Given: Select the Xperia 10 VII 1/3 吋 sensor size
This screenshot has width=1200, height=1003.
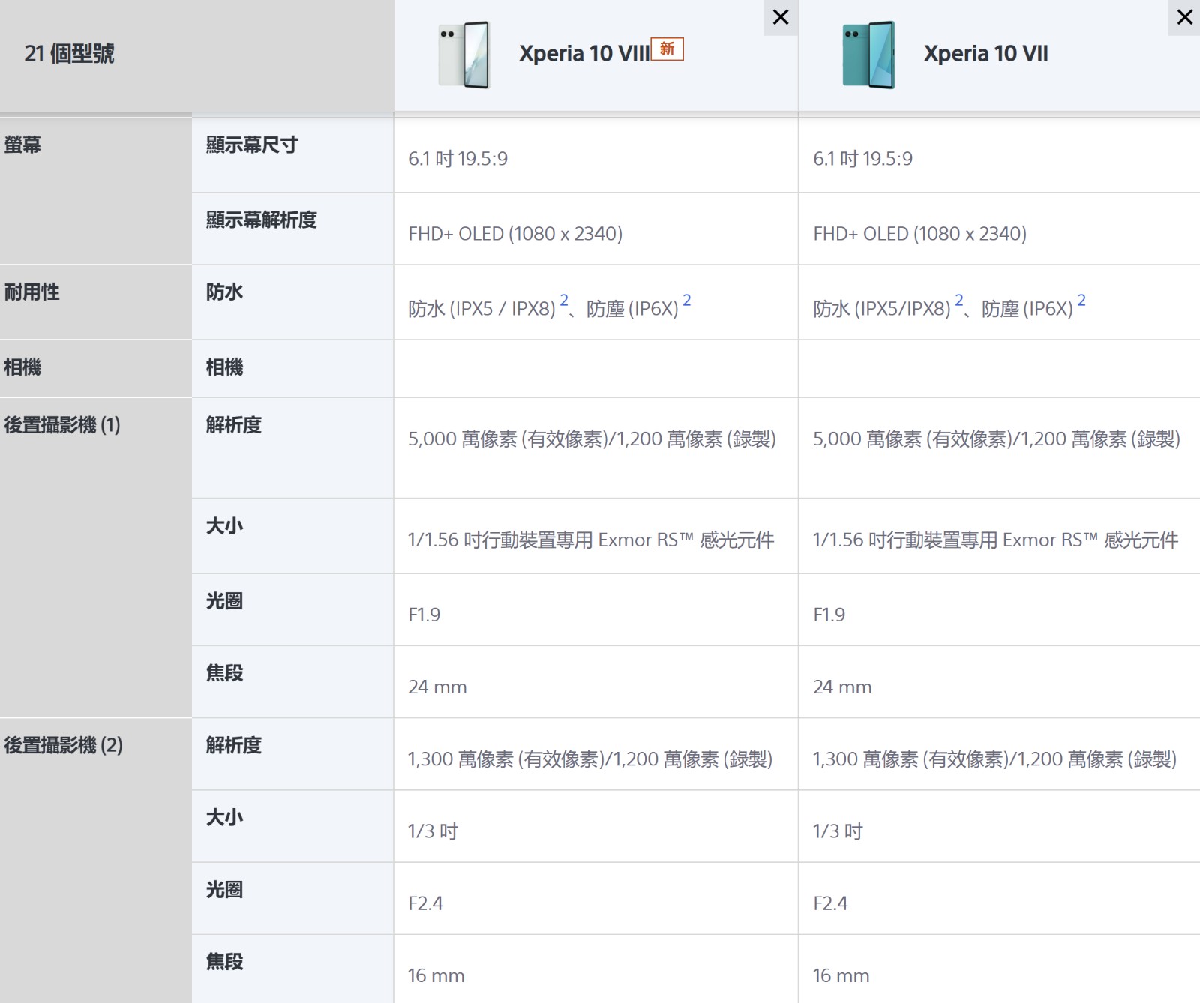Looking at the screenshot, I should tap(838, 831).
